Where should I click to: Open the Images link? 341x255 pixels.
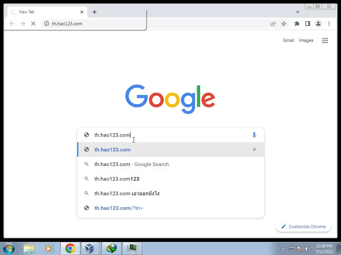coord(306,40)
